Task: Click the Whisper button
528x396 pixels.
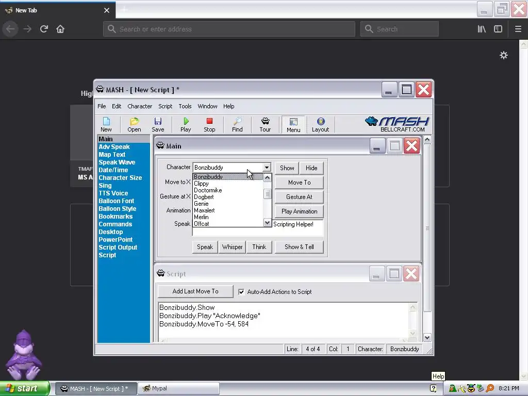Action: (x=232, y=247)
